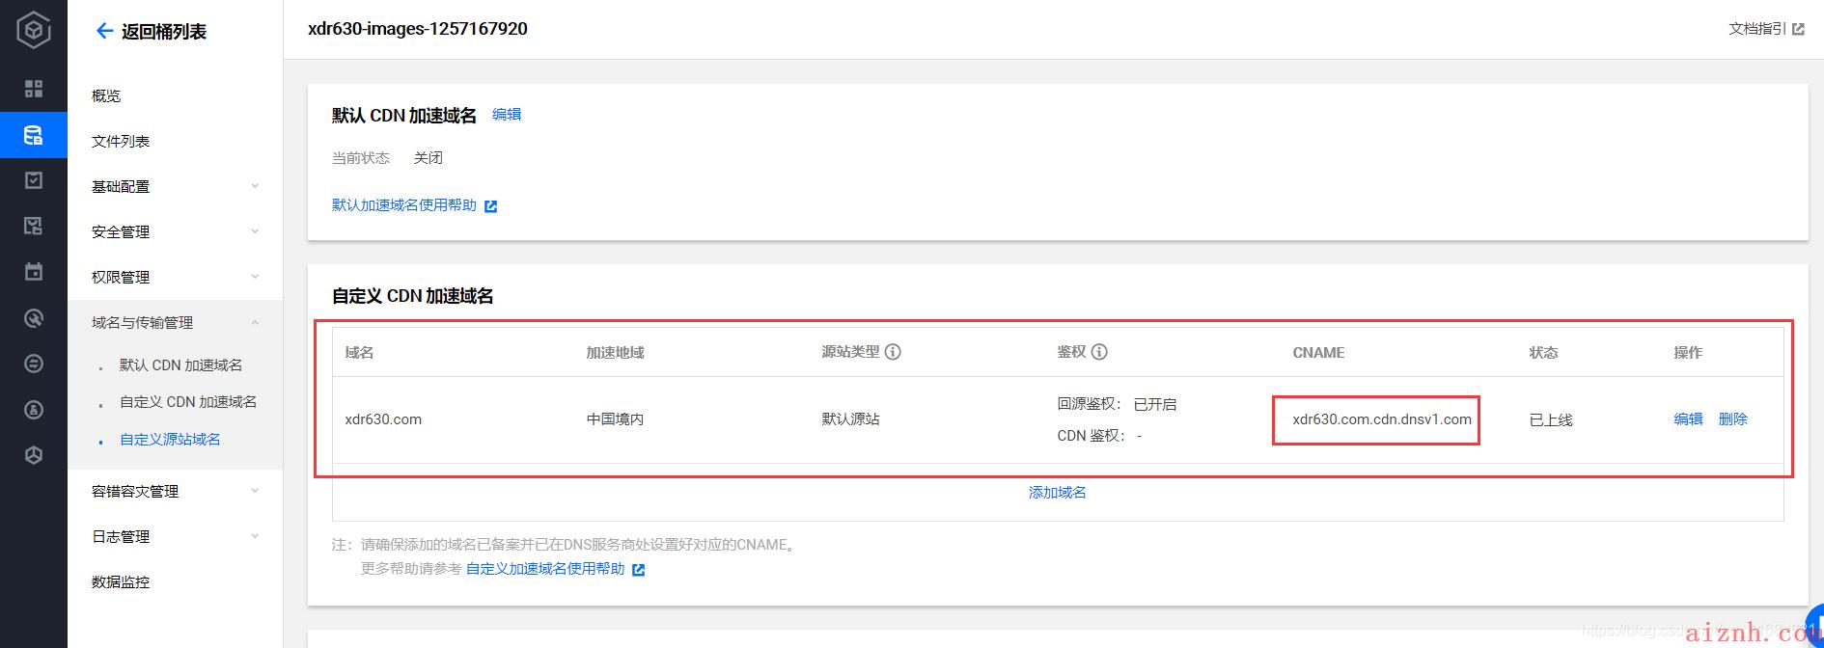Expand the 权限管理 menu chevron
Screen dimensions: 1824x648
coord(255,277)
